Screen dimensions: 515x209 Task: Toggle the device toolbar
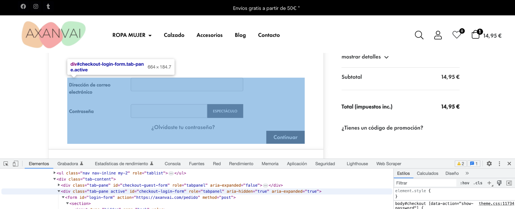pos(16,164)
